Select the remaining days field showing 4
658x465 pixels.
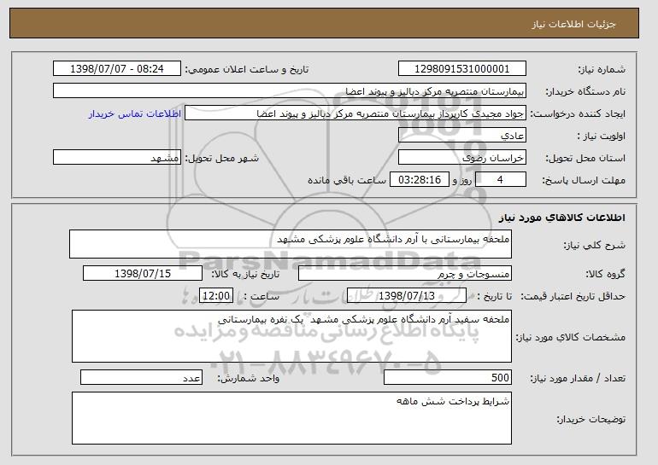500,180
